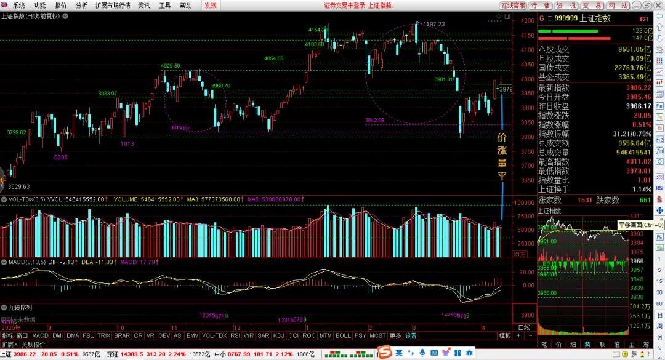Viewport: 665px width, 360px height.
Task: Open the 扩展市场行情 menu
Action: point(113,6)
